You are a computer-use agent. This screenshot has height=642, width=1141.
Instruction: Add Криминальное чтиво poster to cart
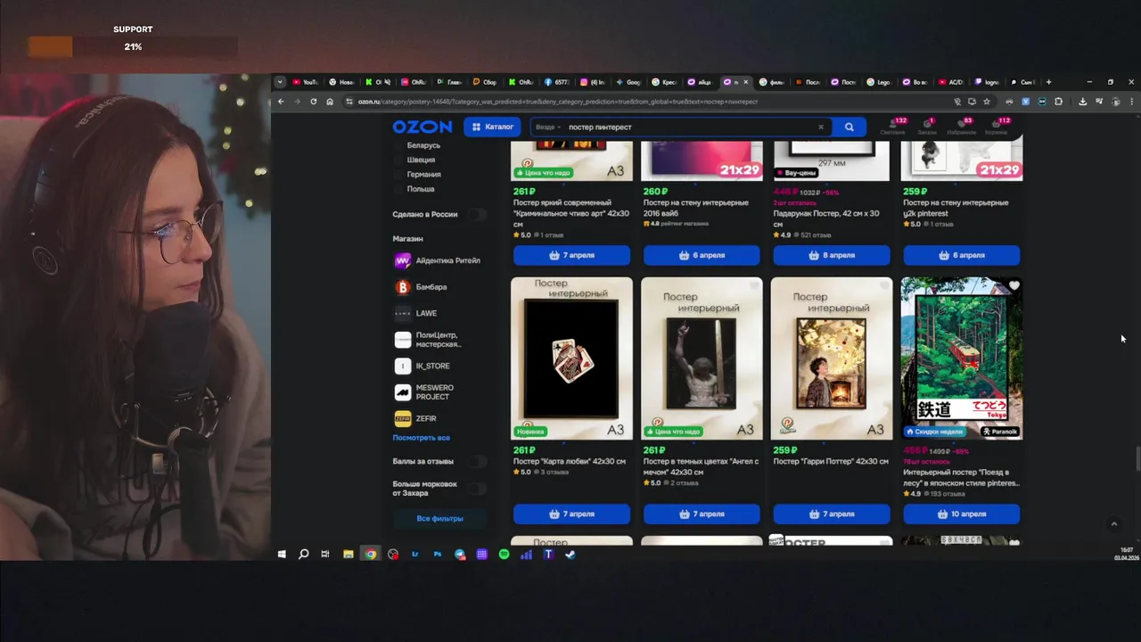coord(571,255)
